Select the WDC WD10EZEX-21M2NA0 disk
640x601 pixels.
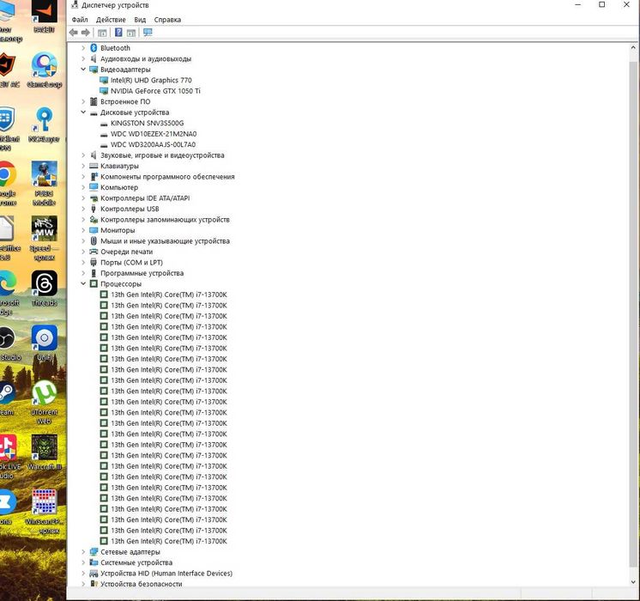click(x=154, y=134)
